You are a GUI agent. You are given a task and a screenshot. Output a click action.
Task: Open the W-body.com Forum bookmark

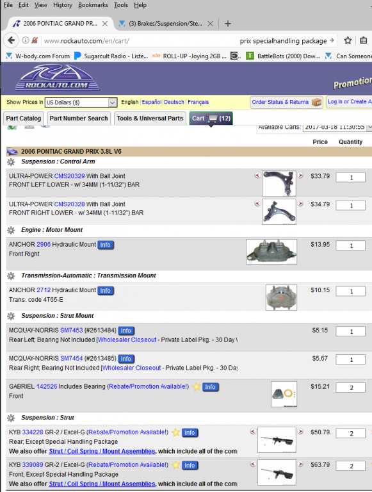click(x=38, y=56)
